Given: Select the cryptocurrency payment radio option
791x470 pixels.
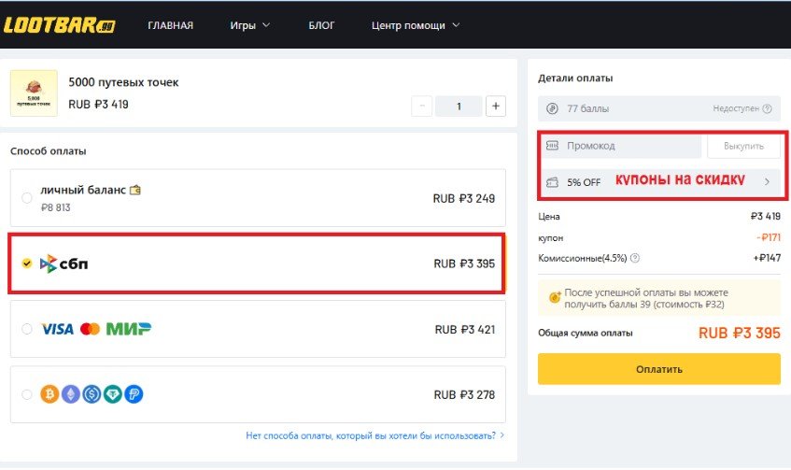Looking at the screenshot, I should tap(26, 394).
